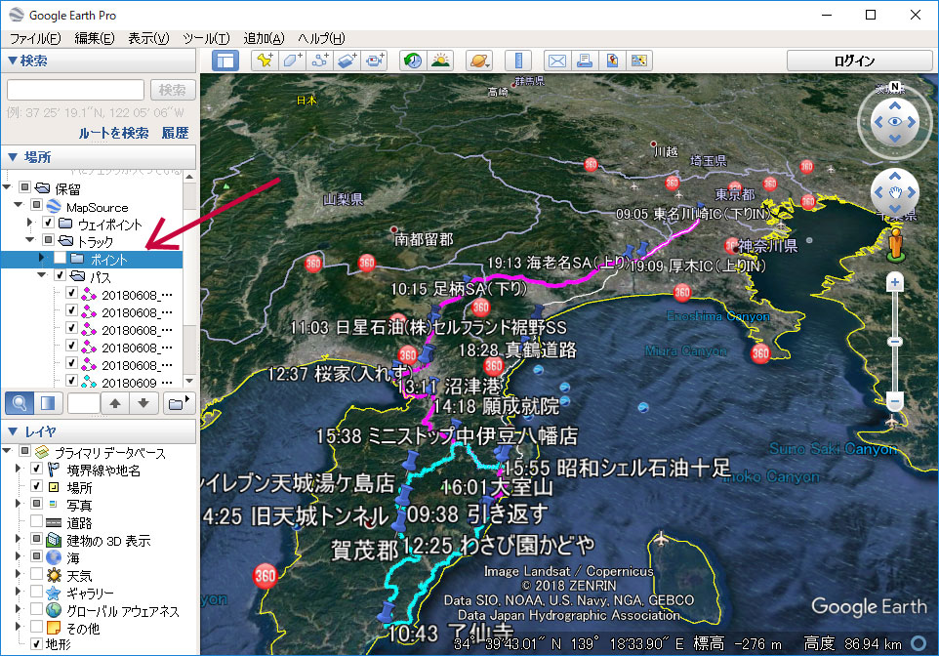Viewport: 939px width, 656px height.
Task: Collapse the トラック folder tree arrow
Action: pos(29,240)
